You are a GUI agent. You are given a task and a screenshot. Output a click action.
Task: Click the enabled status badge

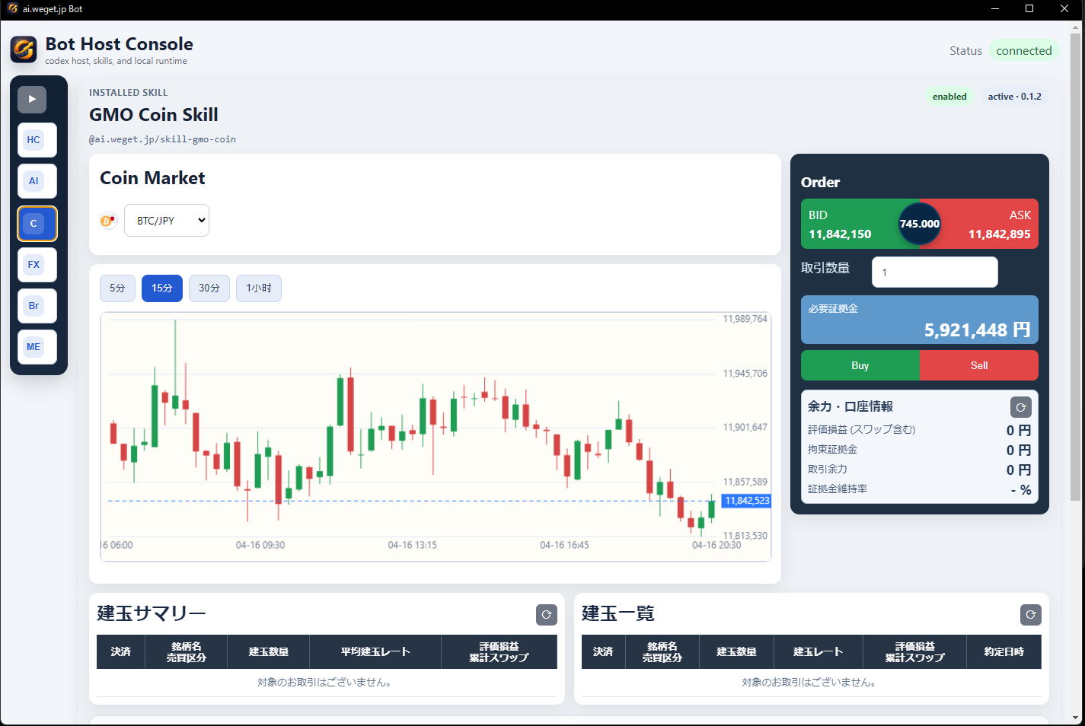[x=949, y=97]
